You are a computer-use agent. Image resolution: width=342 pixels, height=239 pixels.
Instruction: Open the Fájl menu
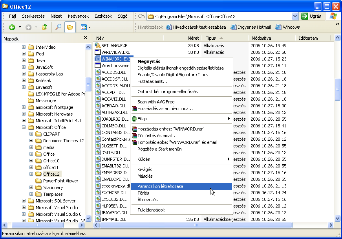click(13, 16)
